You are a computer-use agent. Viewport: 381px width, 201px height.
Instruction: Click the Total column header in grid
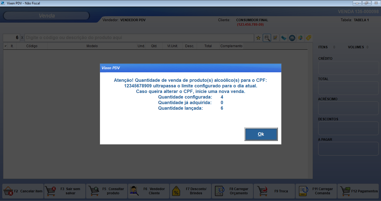(208, 46)
